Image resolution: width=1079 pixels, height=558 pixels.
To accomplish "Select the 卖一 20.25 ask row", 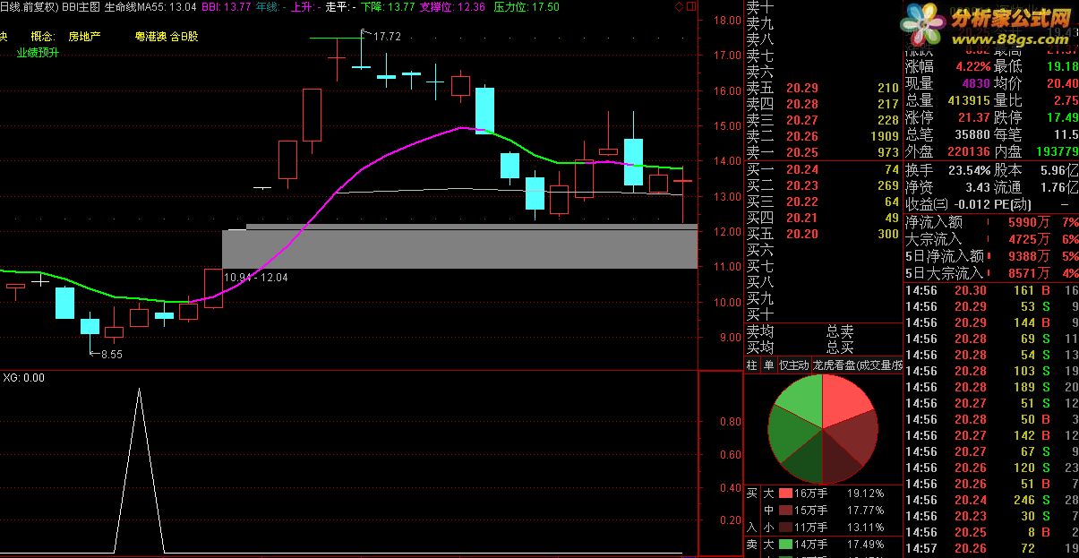I will pos(823,152).
